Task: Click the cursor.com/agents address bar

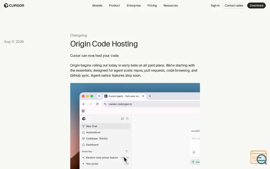Action: (151, 104)
